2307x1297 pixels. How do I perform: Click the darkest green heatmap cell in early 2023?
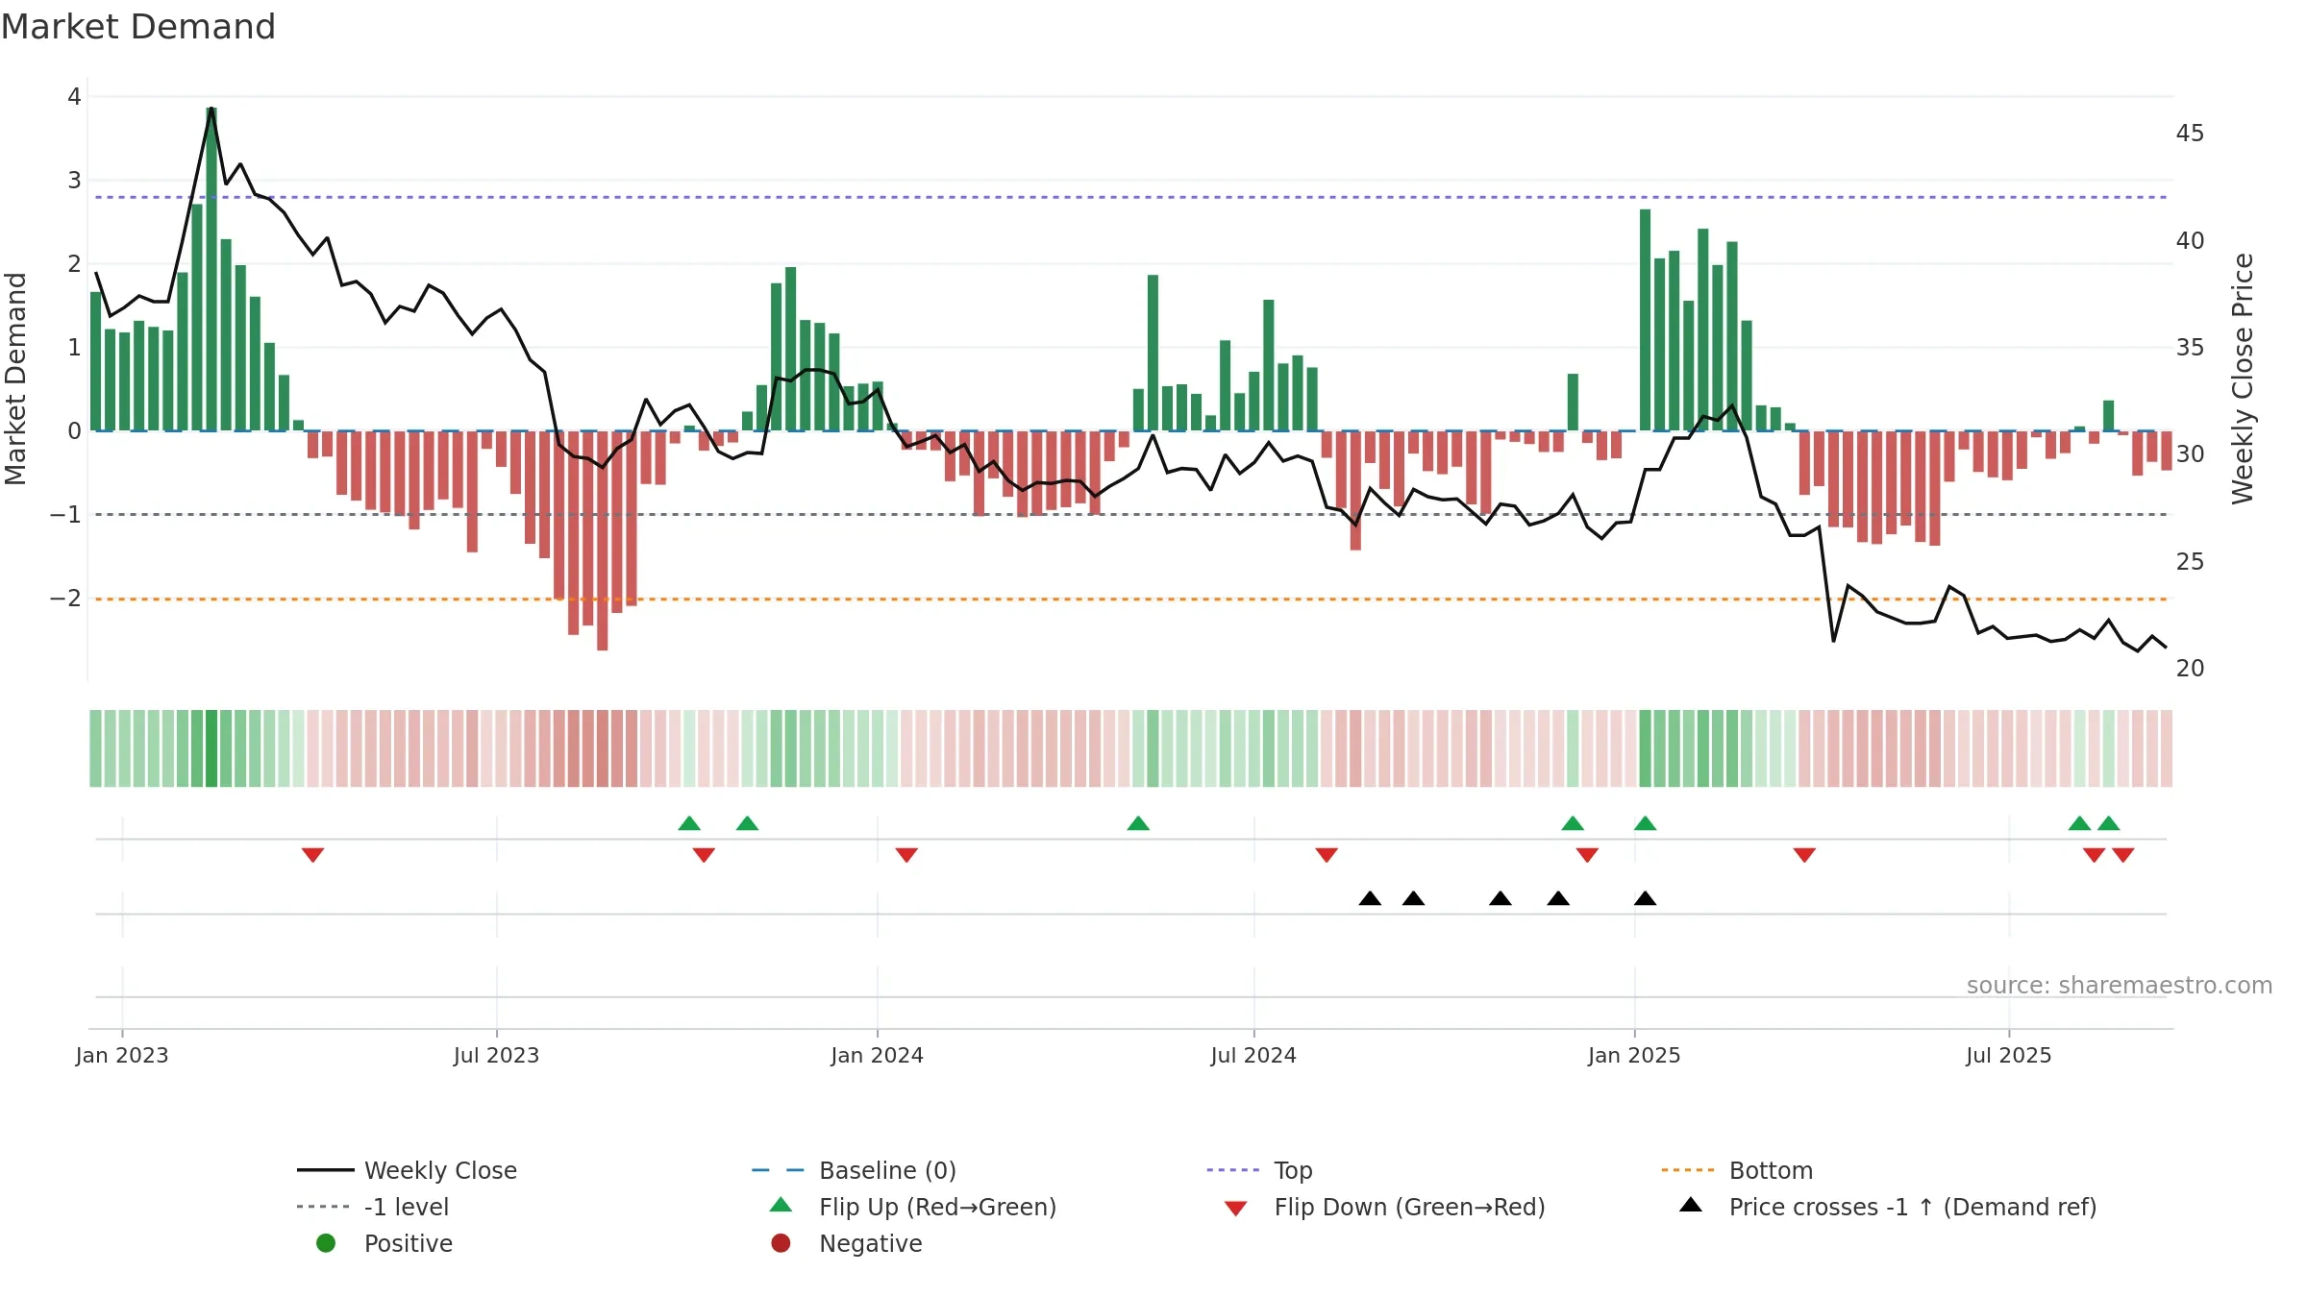(211, 748)
